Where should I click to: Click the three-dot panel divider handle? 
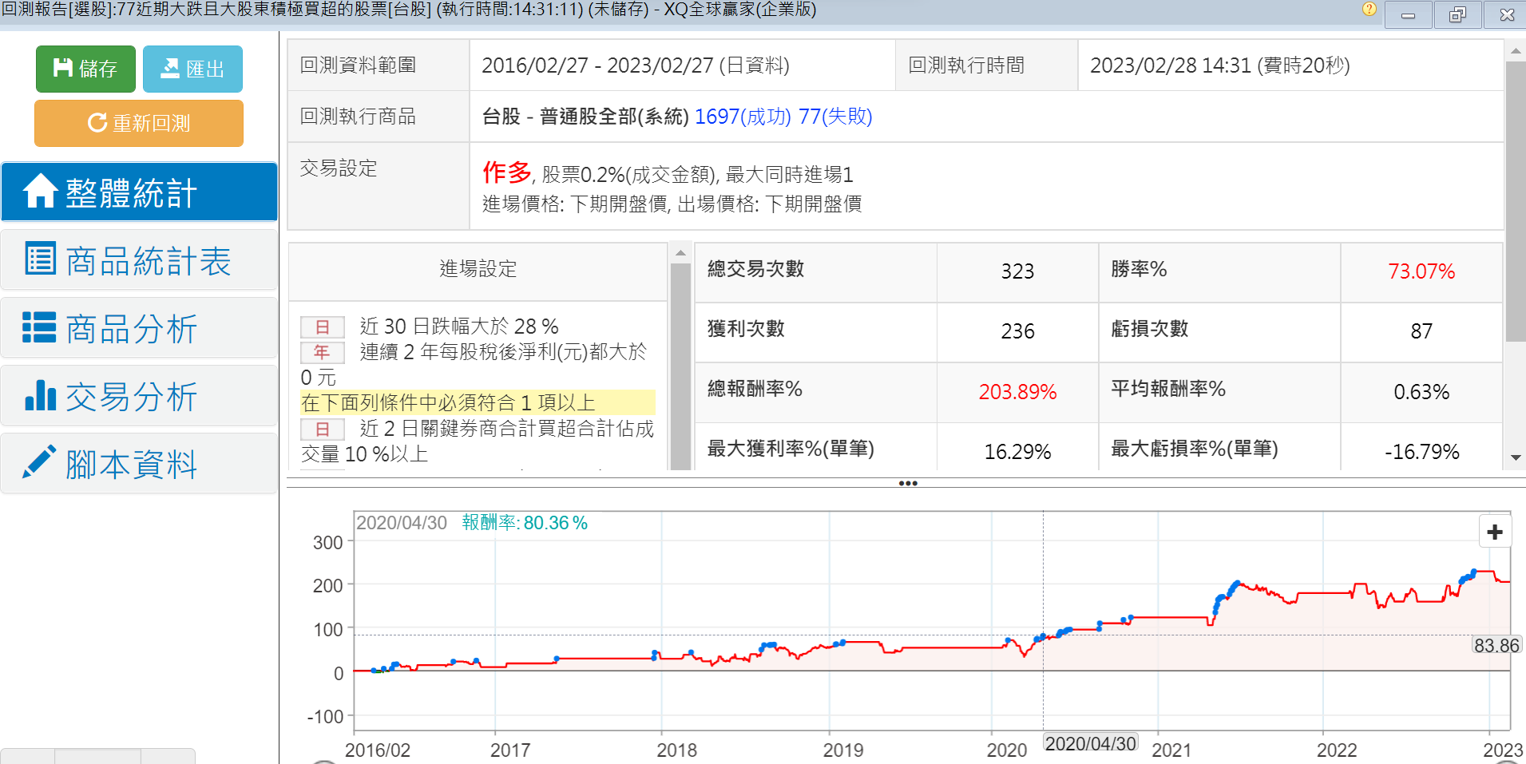907,483
